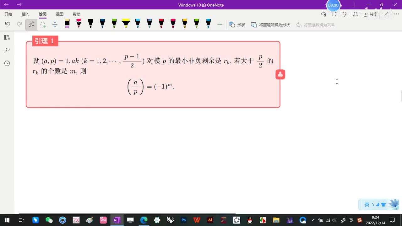Select the orange pen
Viewport: 402px width, 226px height.
pyautogui.click(x=185, y=24)
